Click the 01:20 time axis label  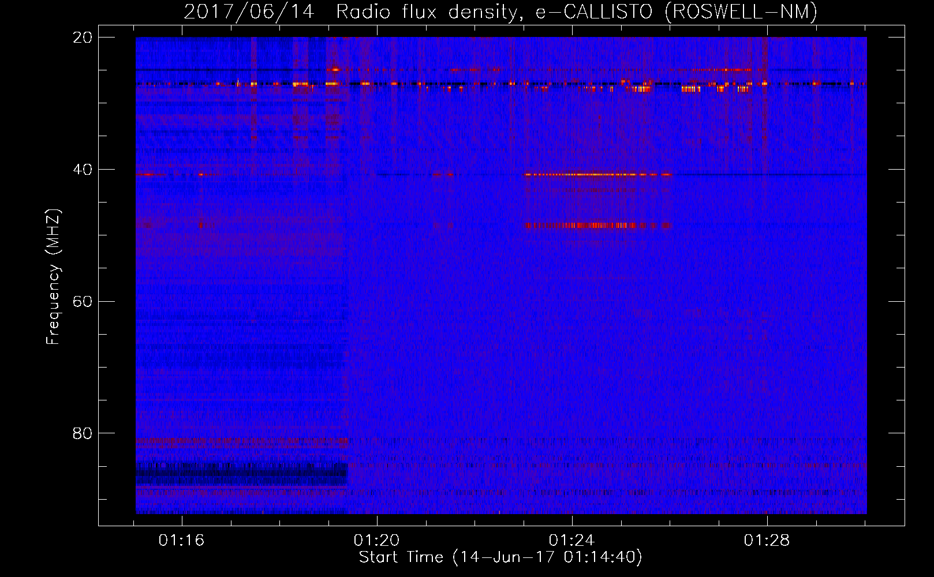click(x=376, y=541)
